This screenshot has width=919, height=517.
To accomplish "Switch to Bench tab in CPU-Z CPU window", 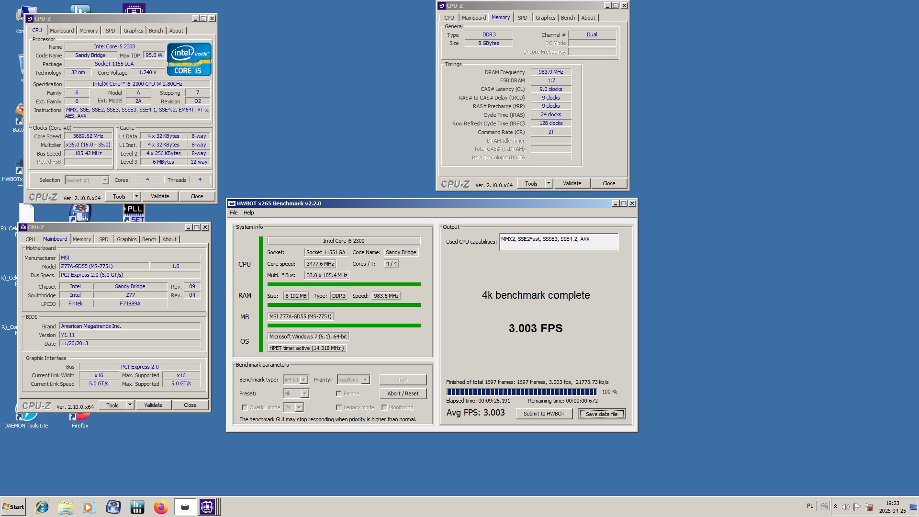I will point(156,31).
